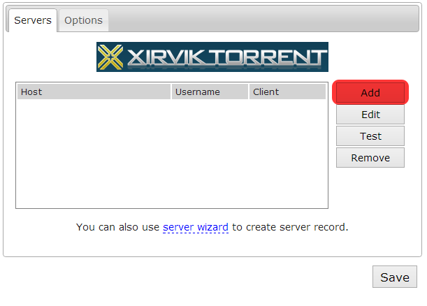This screenshot has width=427, height=306.
Task: Remove the selected server
Action: [x=370, y=158]
